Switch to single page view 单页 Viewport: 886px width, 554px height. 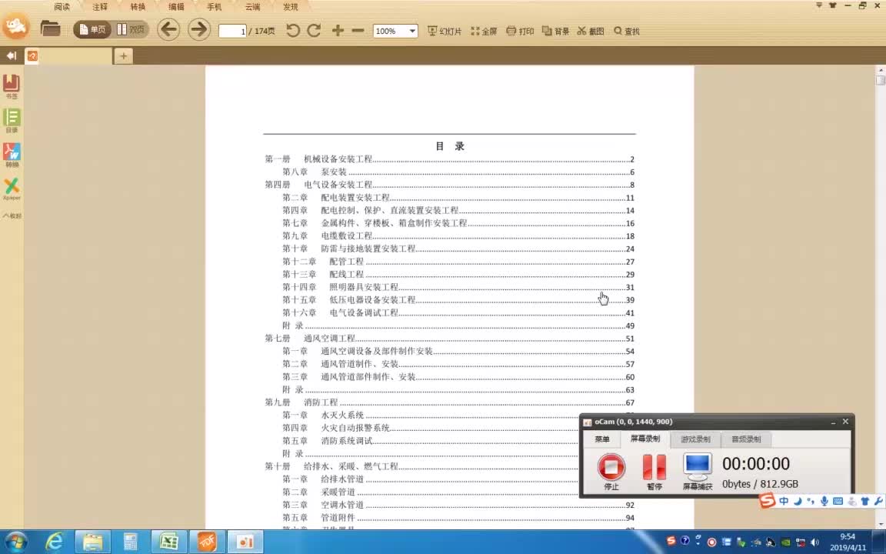92,30
